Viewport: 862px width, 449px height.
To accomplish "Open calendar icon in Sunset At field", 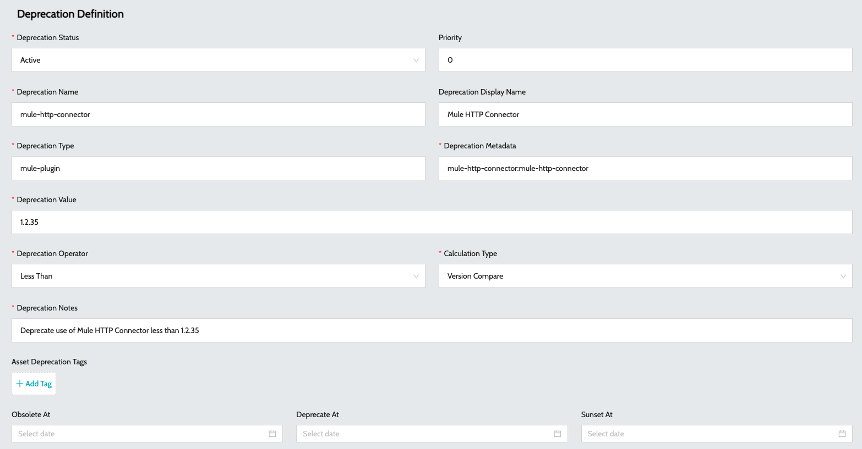I will coord(842,434).
